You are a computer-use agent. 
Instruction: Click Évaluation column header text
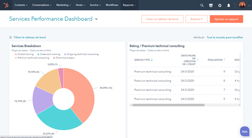(x=215, y=60)
